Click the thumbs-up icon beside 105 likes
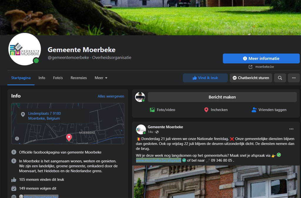The height and width of the screenshot is (198, 301). point(14,180)
